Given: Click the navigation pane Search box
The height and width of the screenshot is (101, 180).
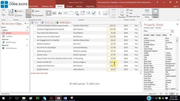Looking at the screenshot, I should pos(14,27).
